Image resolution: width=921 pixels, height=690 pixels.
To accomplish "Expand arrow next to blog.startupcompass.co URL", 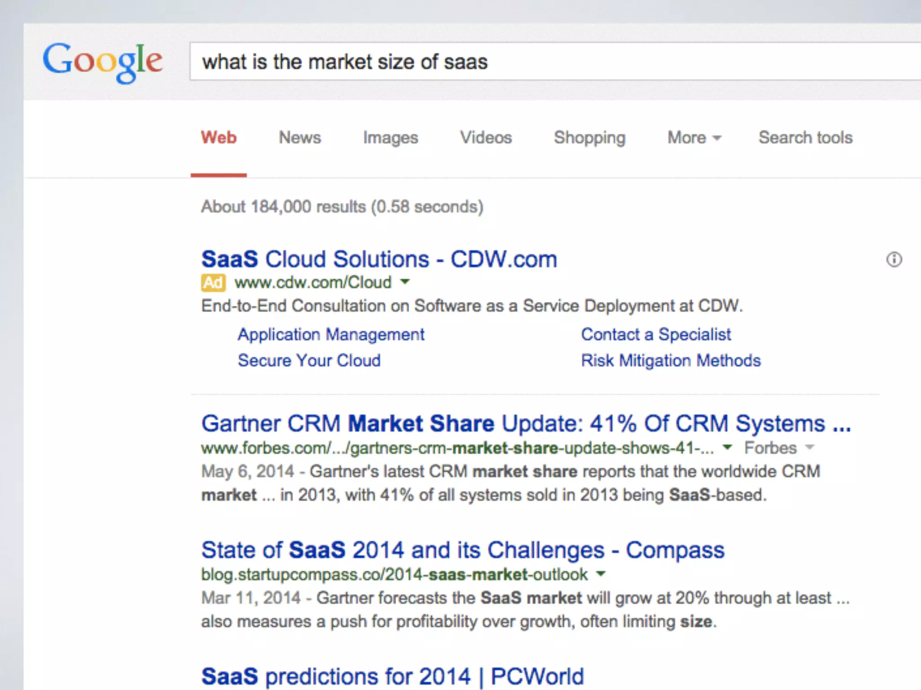I will [x=601, y=574].
